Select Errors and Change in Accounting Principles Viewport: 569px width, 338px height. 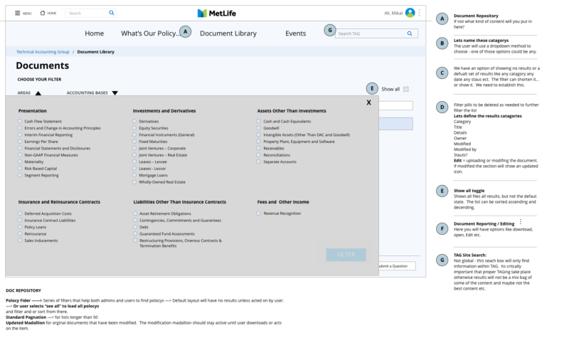coord(20,128)
